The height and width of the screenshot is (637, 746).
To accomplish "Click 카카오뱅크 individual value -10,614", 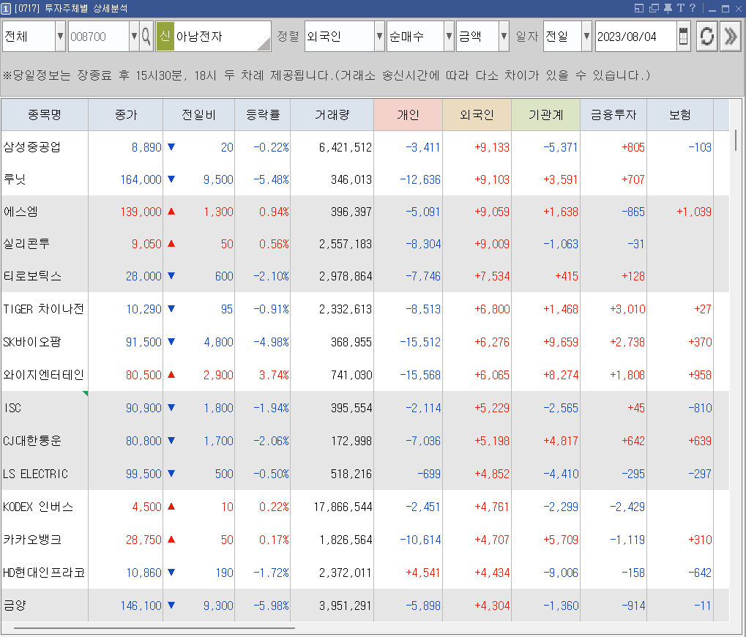I will [x=420, y=540].
